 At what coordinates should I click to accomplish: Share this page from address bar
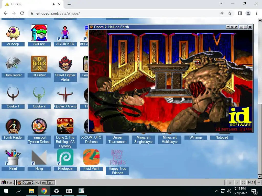tap(222, 13)
